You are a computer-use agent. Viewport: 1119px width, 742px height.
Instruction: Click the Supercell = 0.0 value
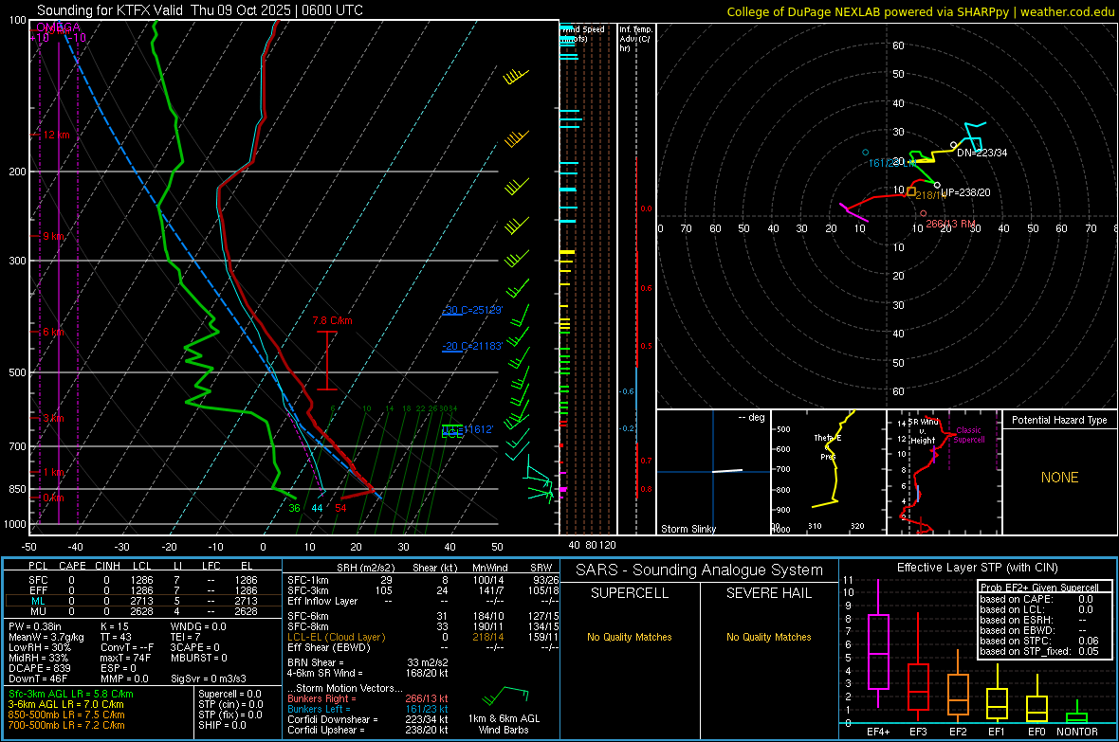(x=229, y=694)
